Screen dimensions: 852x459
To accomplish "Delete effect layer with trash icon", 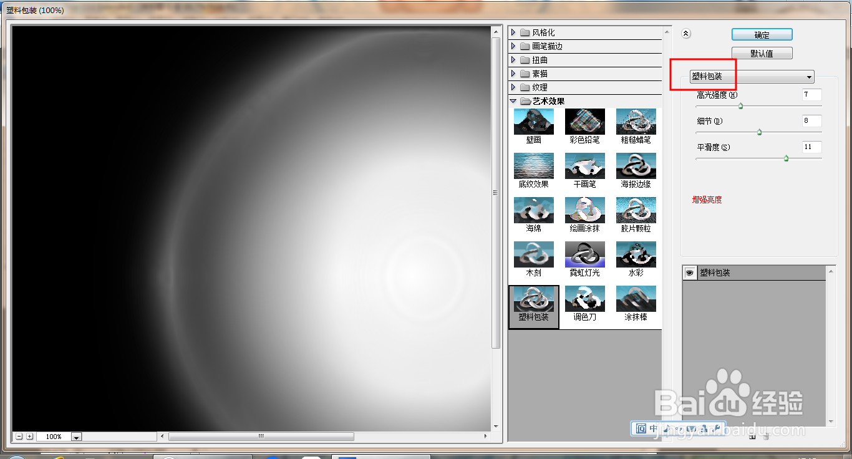I will click(x=766, y=437).
